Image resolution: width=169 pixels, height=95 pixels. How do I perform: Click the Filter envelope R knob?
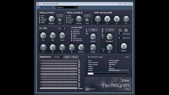(x=72, y=47)
